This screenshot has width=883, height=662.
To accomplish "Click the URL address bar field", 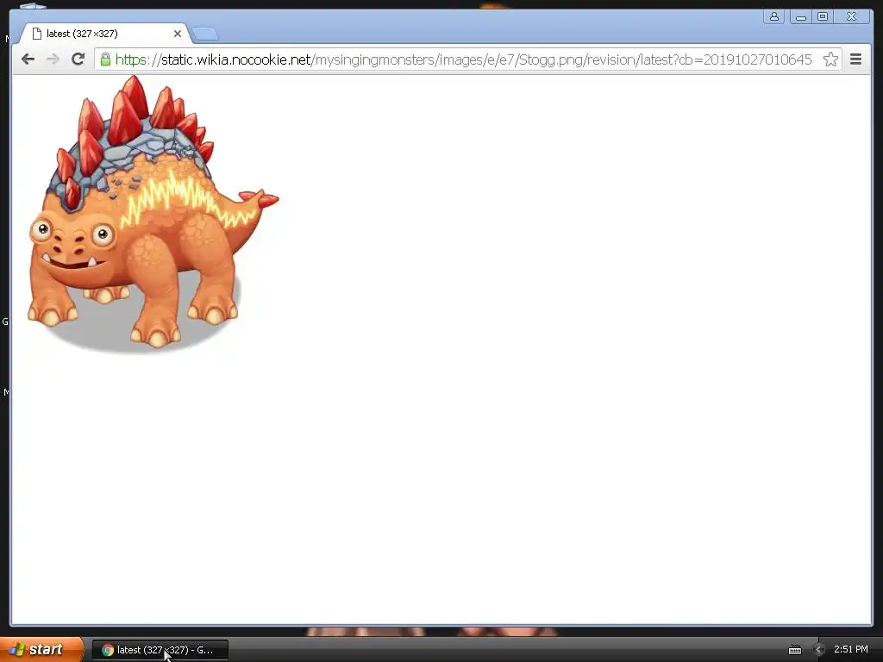I will (x=468, y=59).
